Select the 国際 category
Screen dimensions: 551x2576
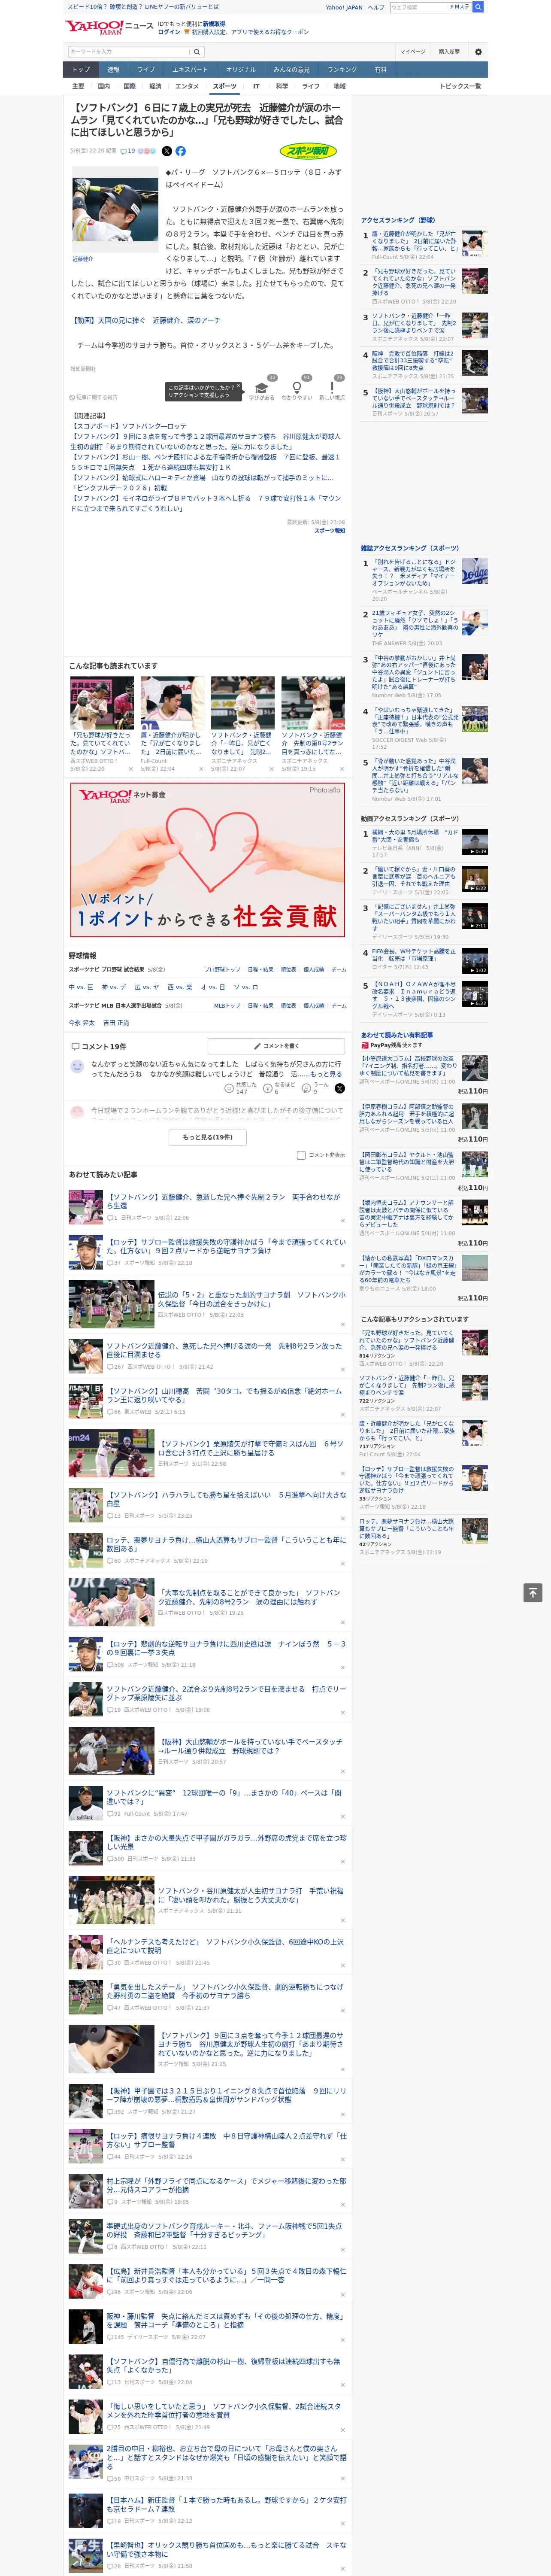(x=129, y=86)
